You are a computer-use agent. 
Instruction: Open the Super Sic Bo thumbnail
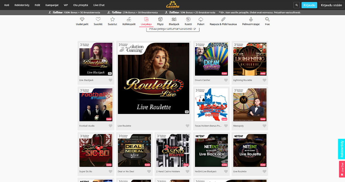tap(96, 150)
